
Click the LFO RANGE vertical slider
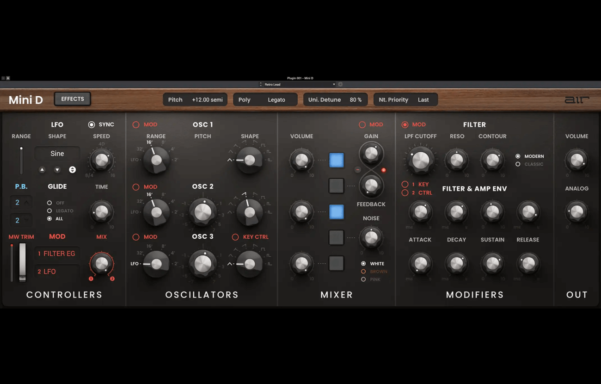coord(21,161)
